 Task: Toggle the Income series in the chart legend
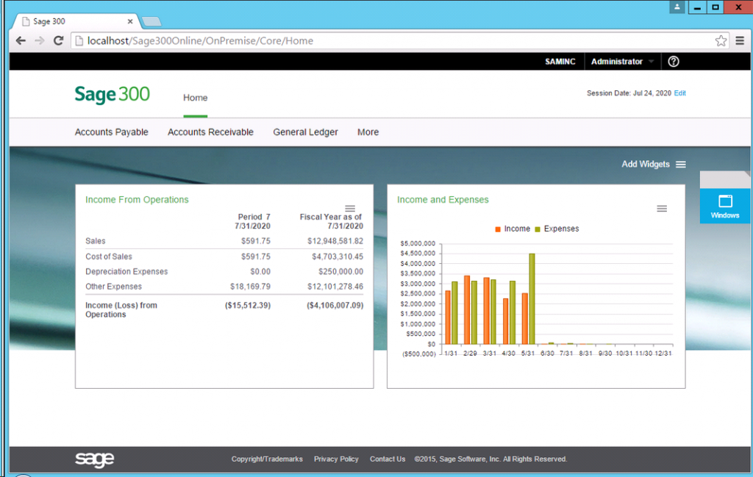coord(512,229)
